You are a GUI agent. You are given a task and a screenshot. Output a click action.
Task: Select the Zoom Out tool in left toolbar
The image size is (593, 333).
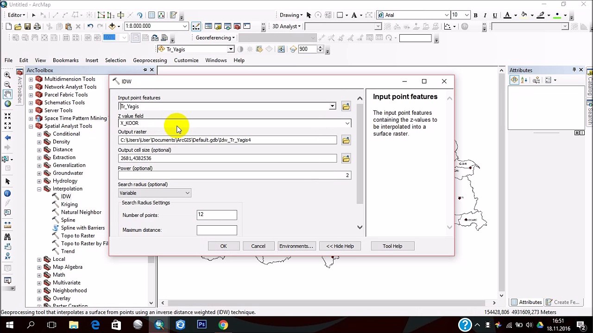(x=7, y=85)
